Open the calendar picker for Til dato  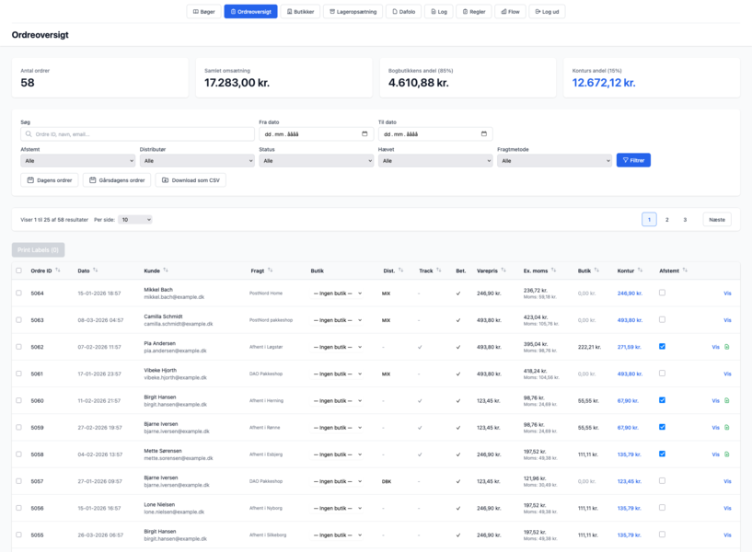pyautogui.click(x=483, y=134)
